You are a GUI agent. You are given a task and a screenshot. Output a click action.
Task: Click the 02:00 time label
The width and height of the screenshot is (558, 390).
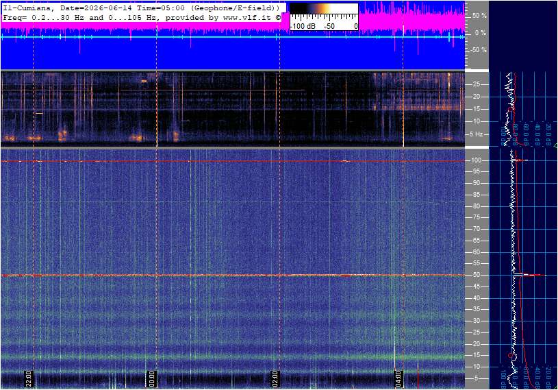coord(275,378)
